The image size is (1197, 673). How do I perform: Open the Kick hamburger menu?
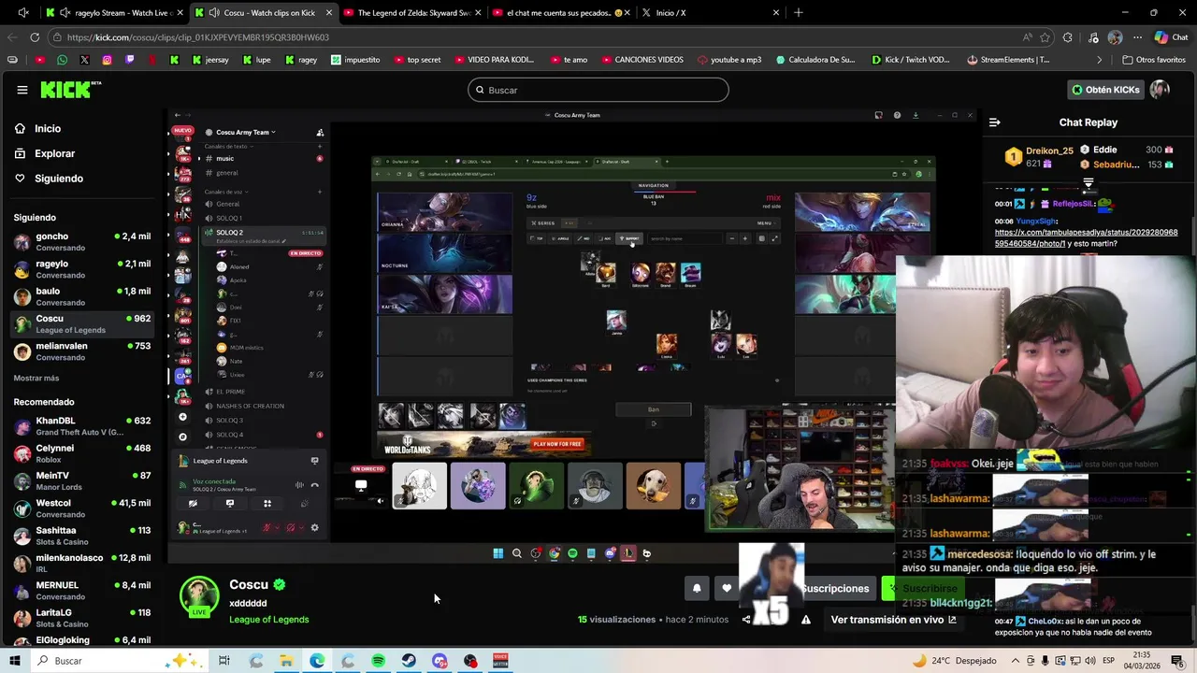(22, 90)
